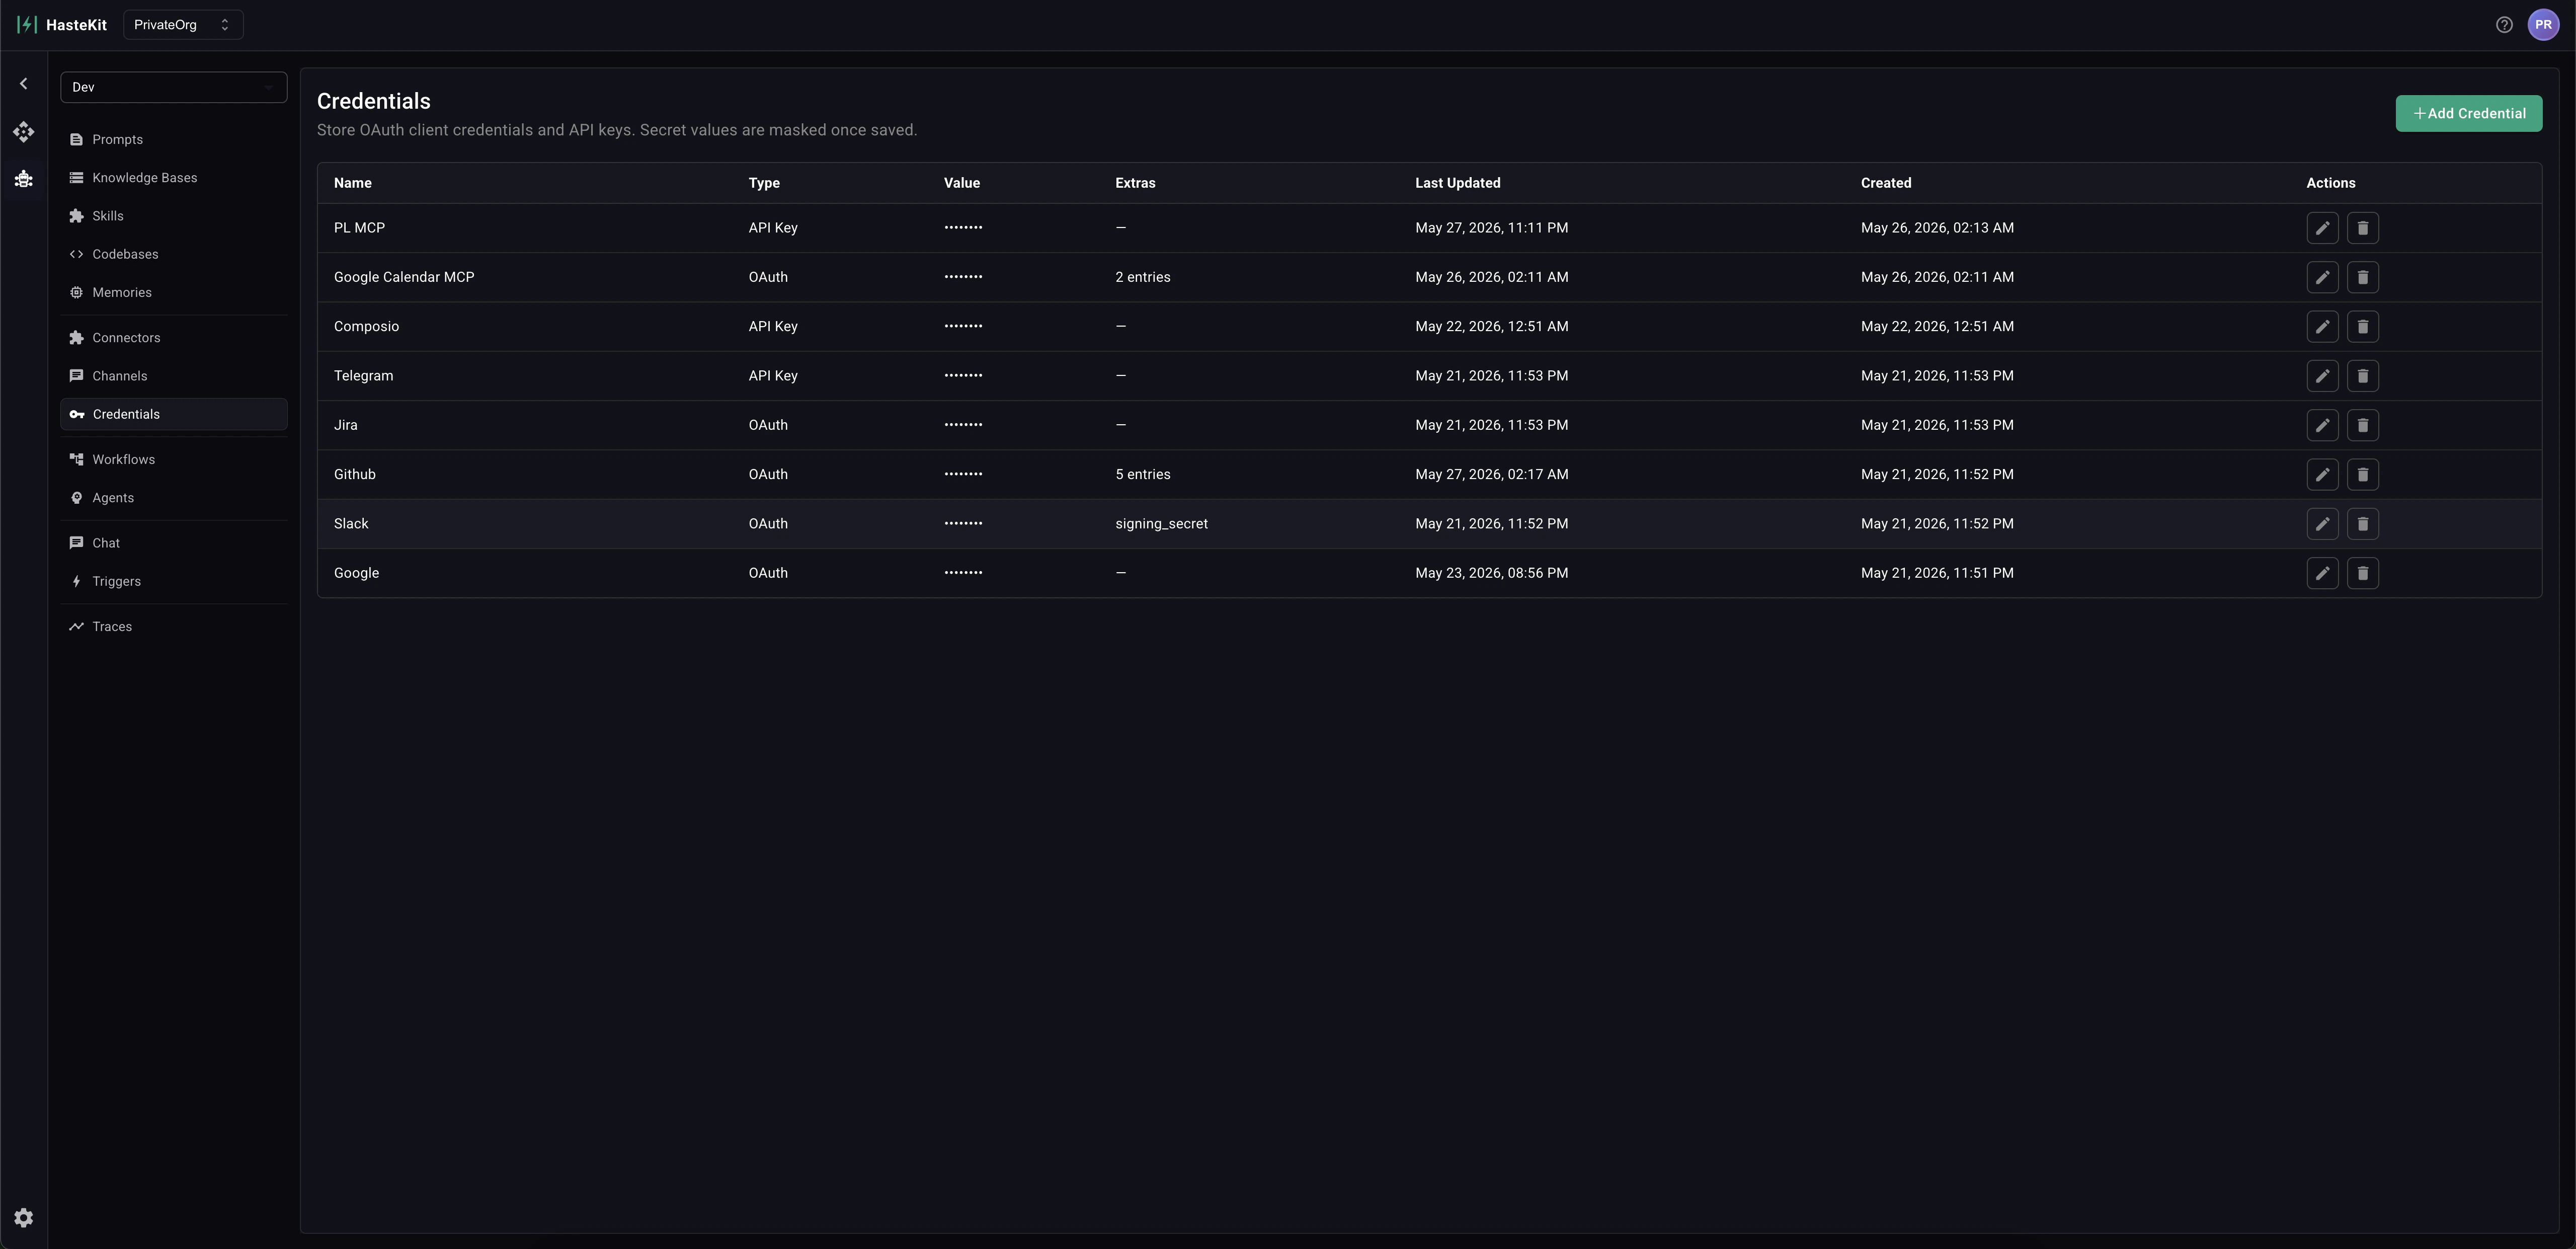Edit the Slack credential
Viewport: 2576px width, 1249px height.
(2322, 524)
